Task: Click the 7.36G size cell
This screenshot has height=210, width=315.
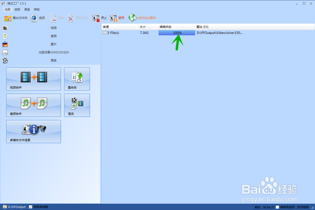Action: [144, 33]
